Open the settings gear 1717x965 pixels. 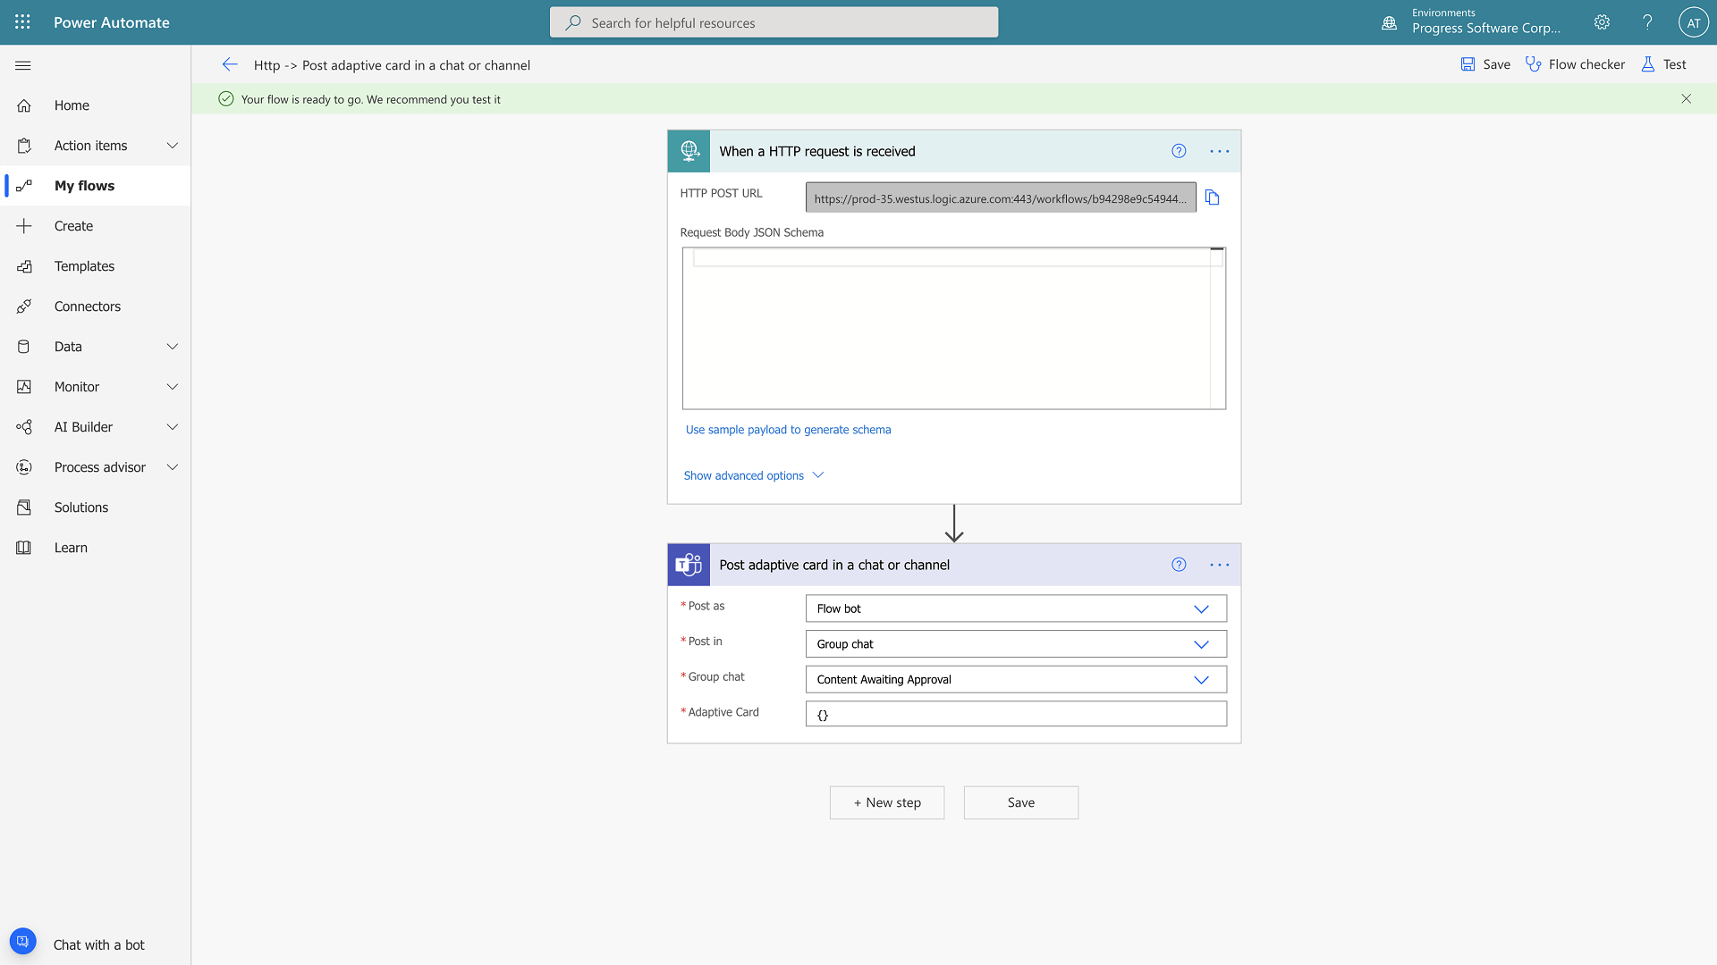pos(1602,22)
